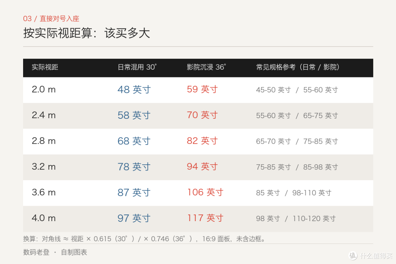The height and width of the screenshot is (264, 396).
Task: Click the blue "87 英寸" value
Action: tap(134, 192)
